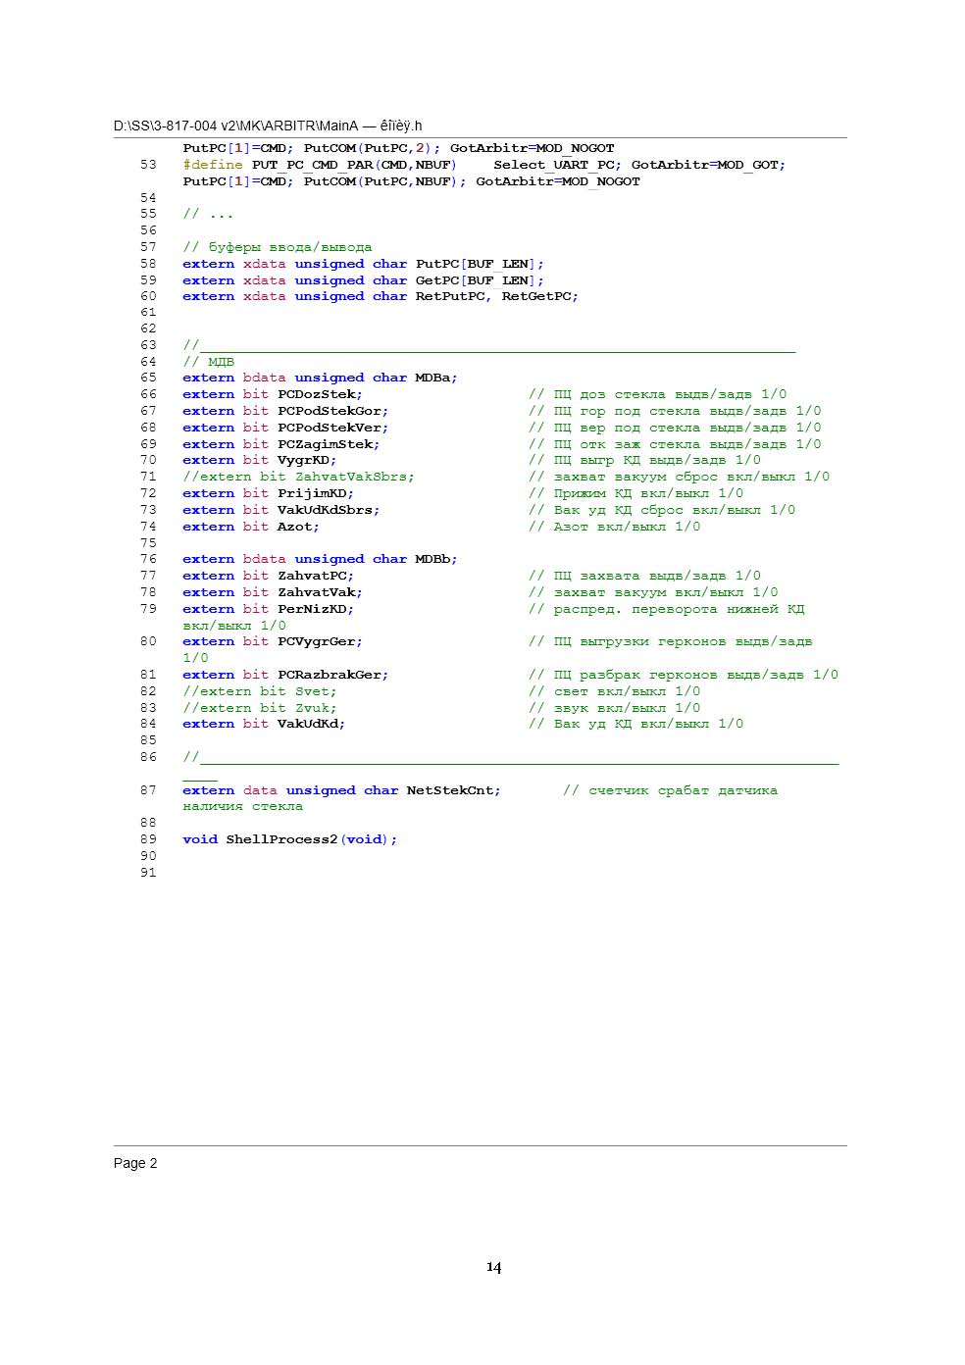This screenshot has width=965, height=1365.
Task: Click the RetGetPC variable name
Action: point(536,296)
